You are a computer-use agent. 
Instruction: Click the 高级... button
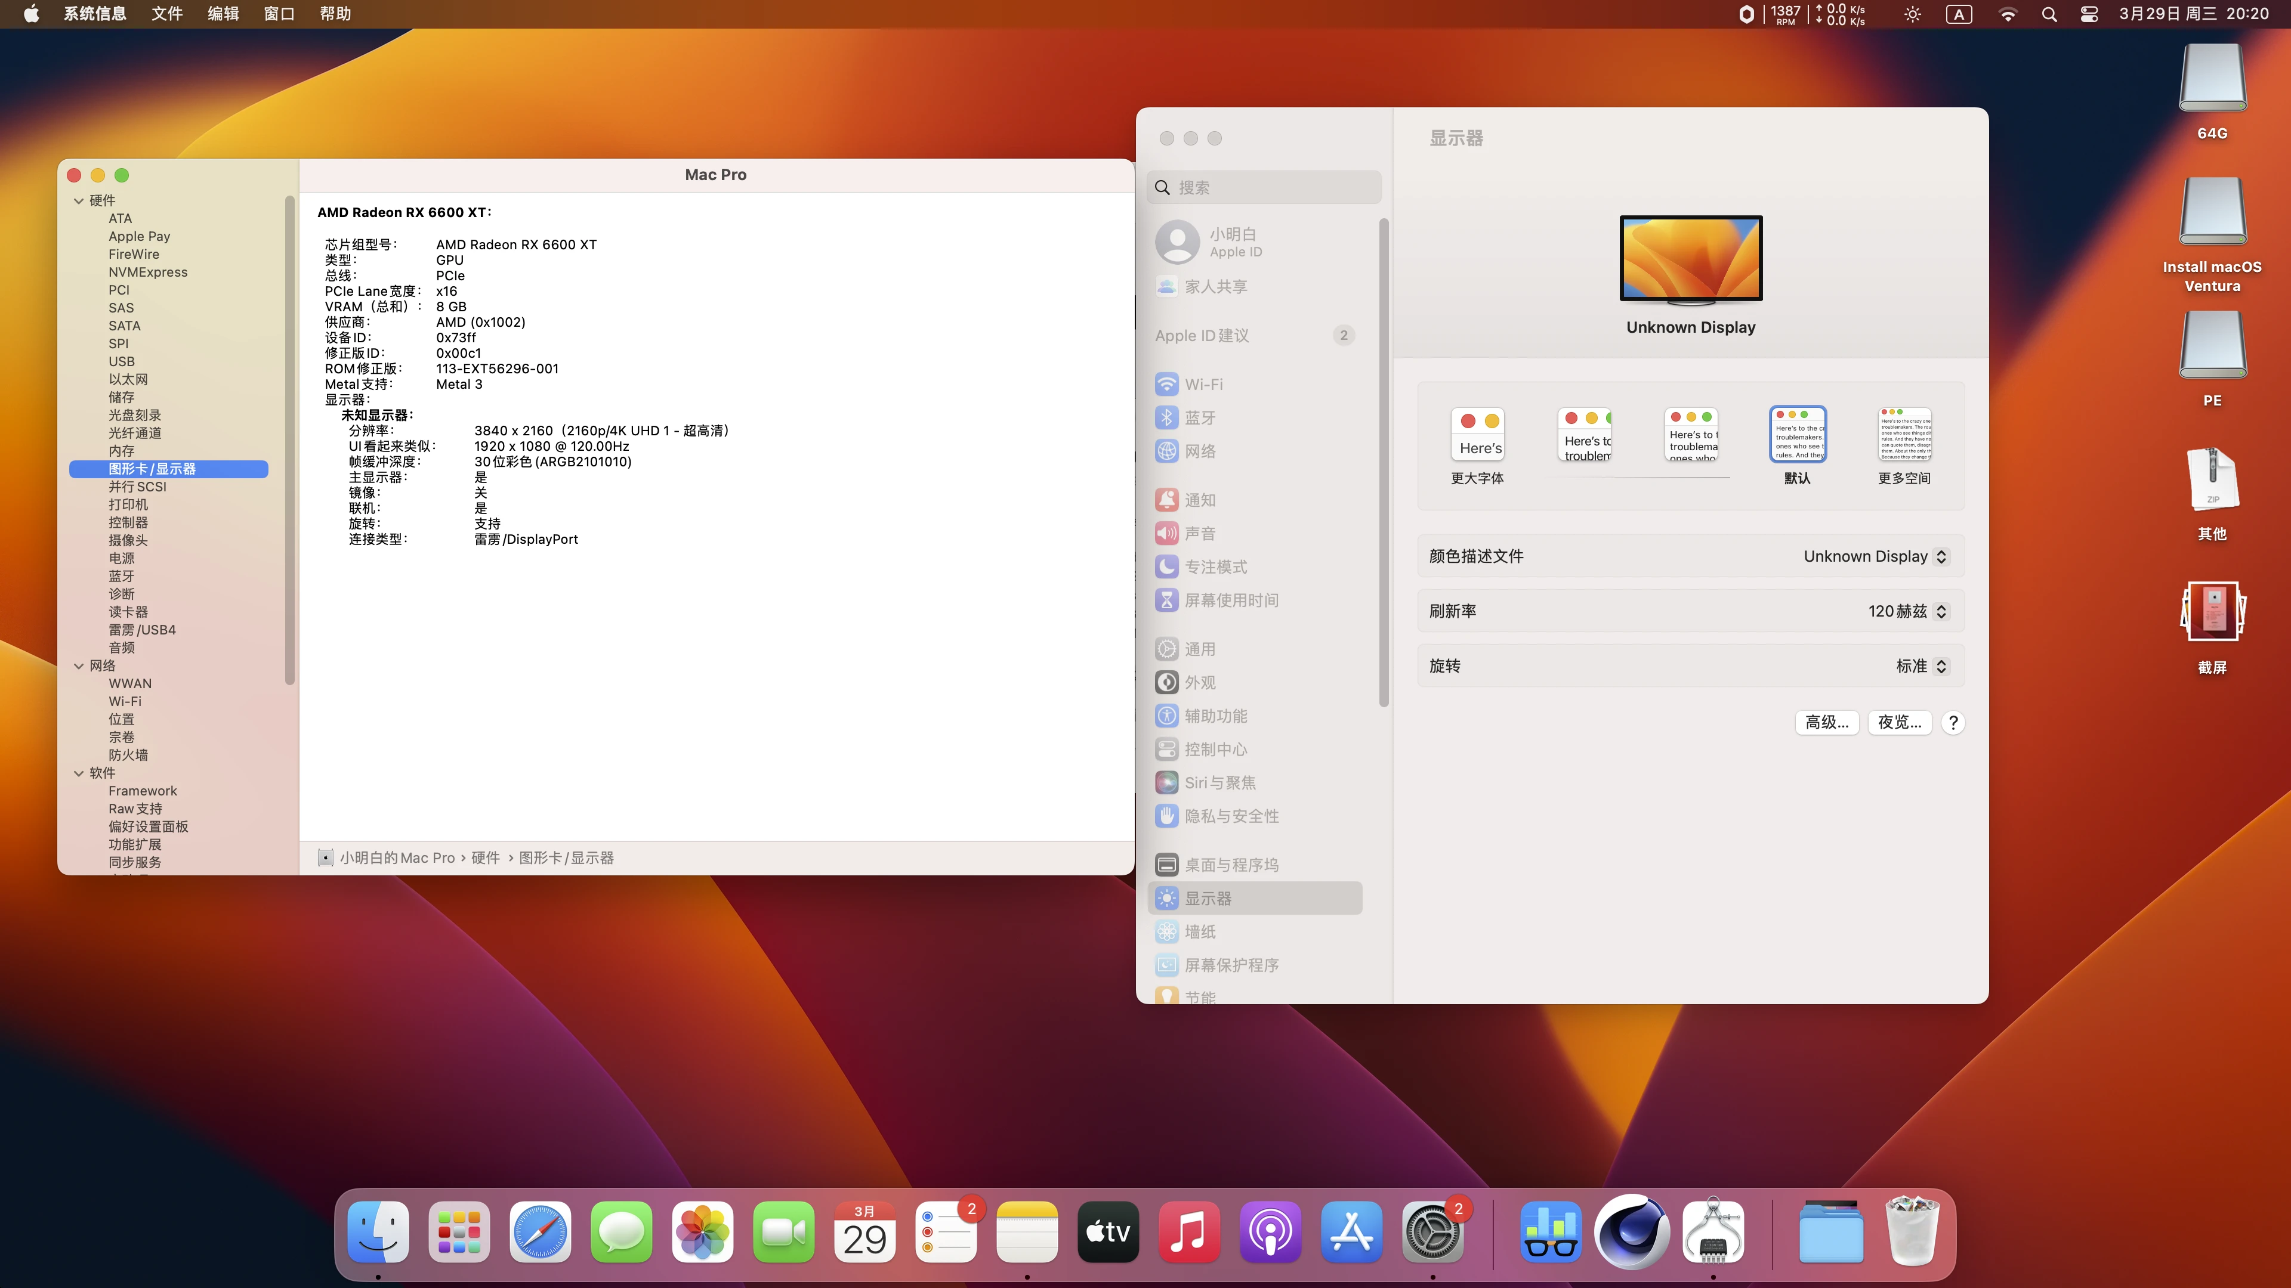(1827, 723)
